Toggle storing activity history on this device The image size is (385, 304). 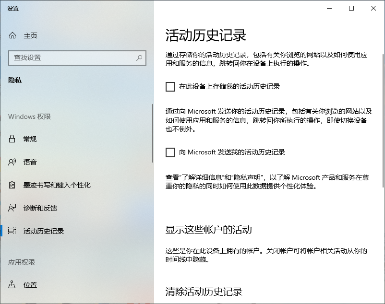(x=170, y=86)
